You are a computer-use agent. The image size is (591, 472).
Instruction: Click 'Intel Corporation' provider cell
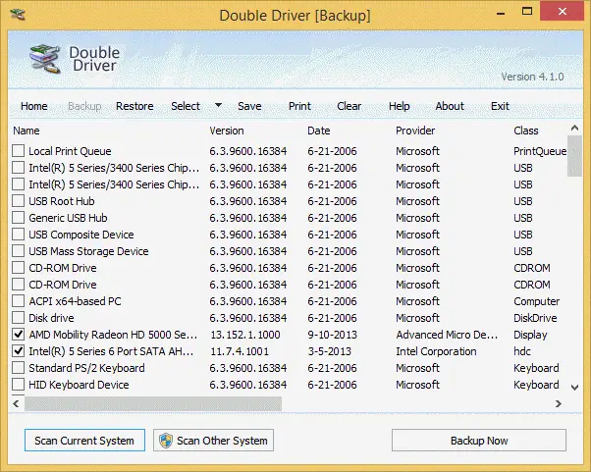pyautogui.click(x=436, y=351)
